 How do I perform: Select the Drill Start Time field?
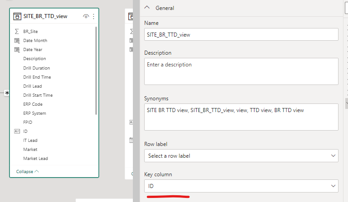click(38, 95)
